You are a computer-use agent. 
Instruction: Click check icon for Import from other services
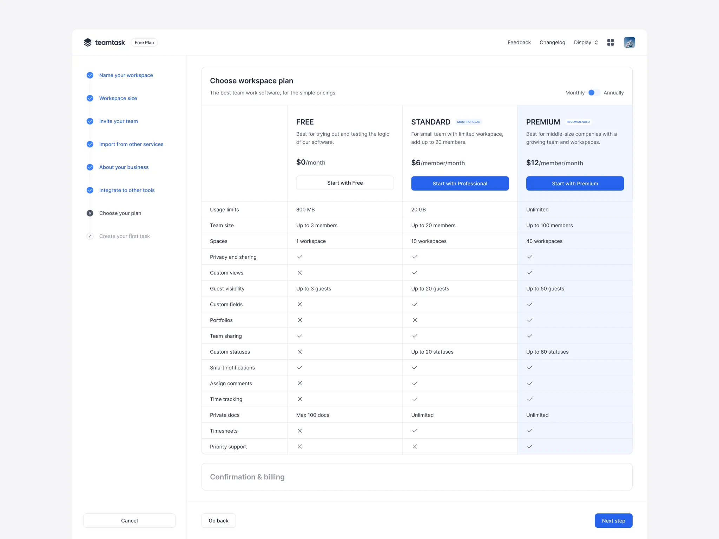coord(90,144)
